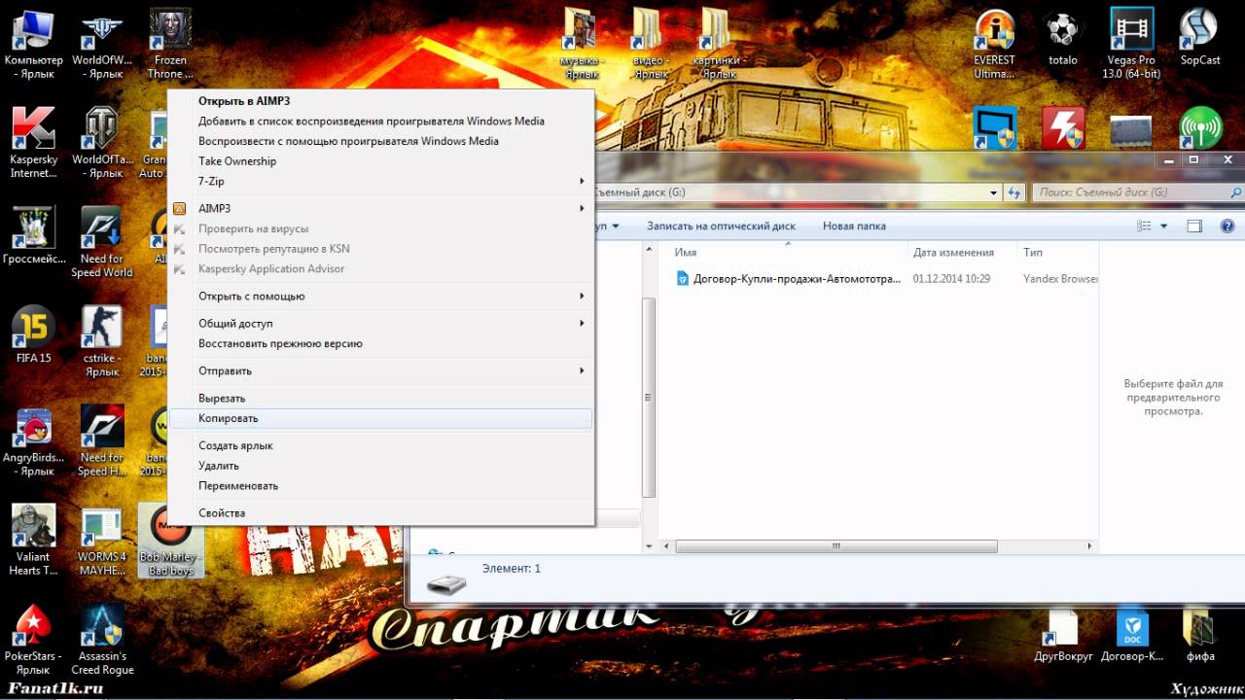Select Bob Marley - Bad boys file
Screen dimensions: 1245x700
click(x=170, y=540)
